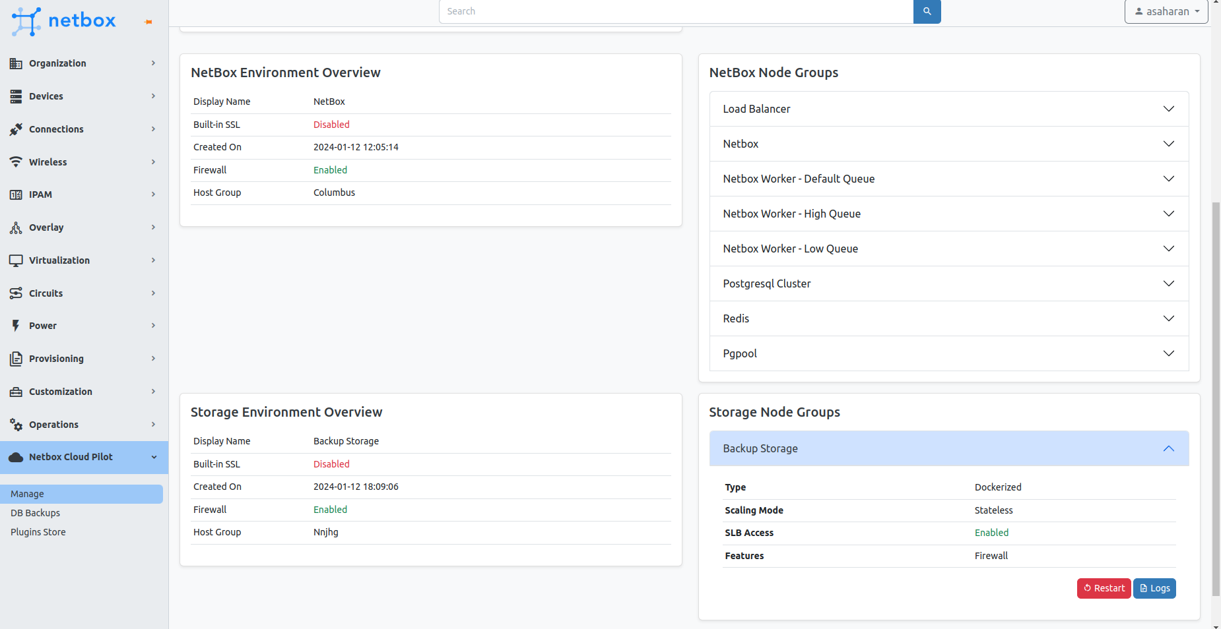Click the IPAM book icon
Image resolution: width=1221 pixels, height=629 pixels.
click(x=16, y=195)
